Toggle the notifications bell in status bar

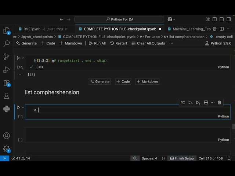point(230,158)
